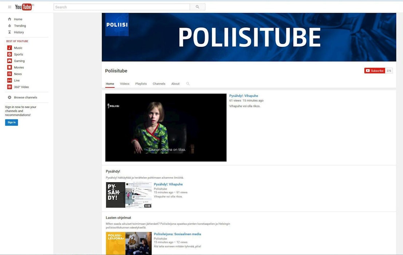The height and width of the screenshot is (255, 403).
Task: Go to the About tab
Action: pos(175,84)
